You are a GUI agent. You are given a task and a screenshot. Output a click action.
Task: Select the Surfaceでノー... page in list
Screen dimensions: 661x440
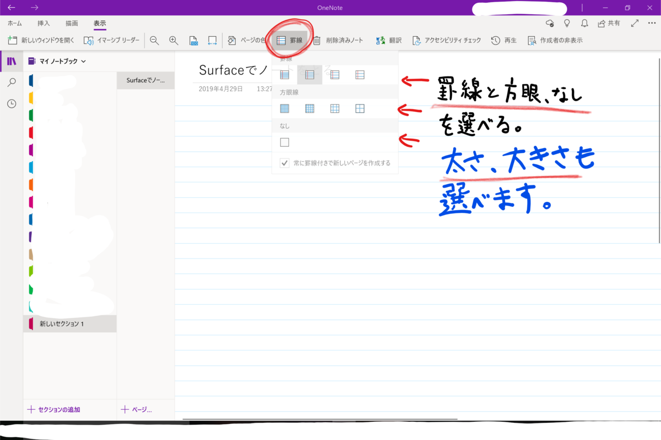tap(146, 80)
